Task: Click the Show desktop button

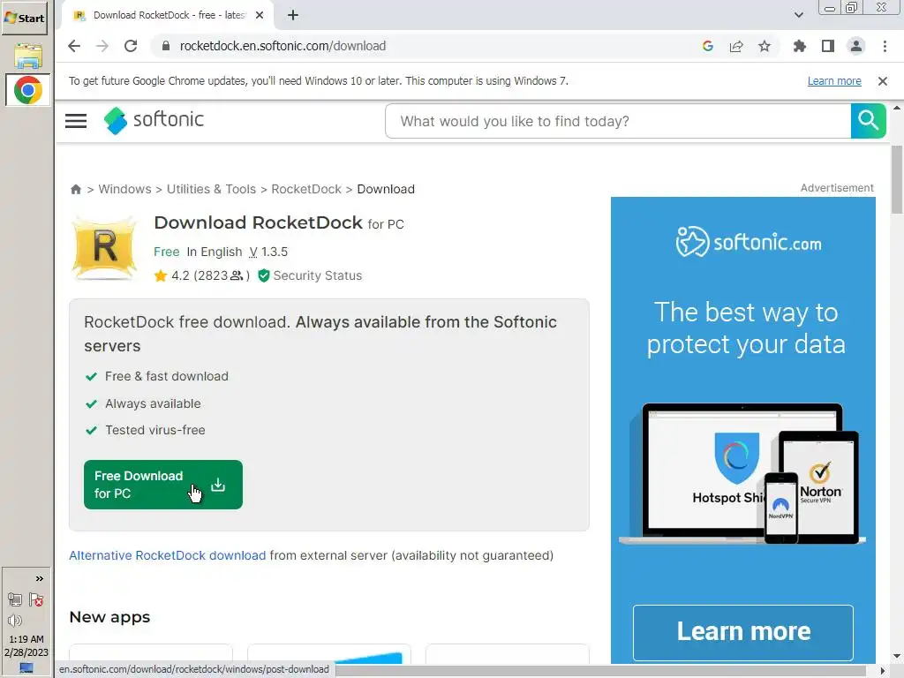Action: tap(26, 668)
